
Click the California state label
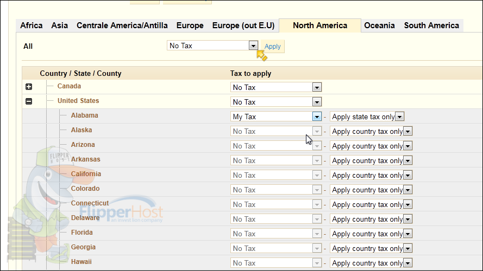pyautogui.click(x=86, y=174)
